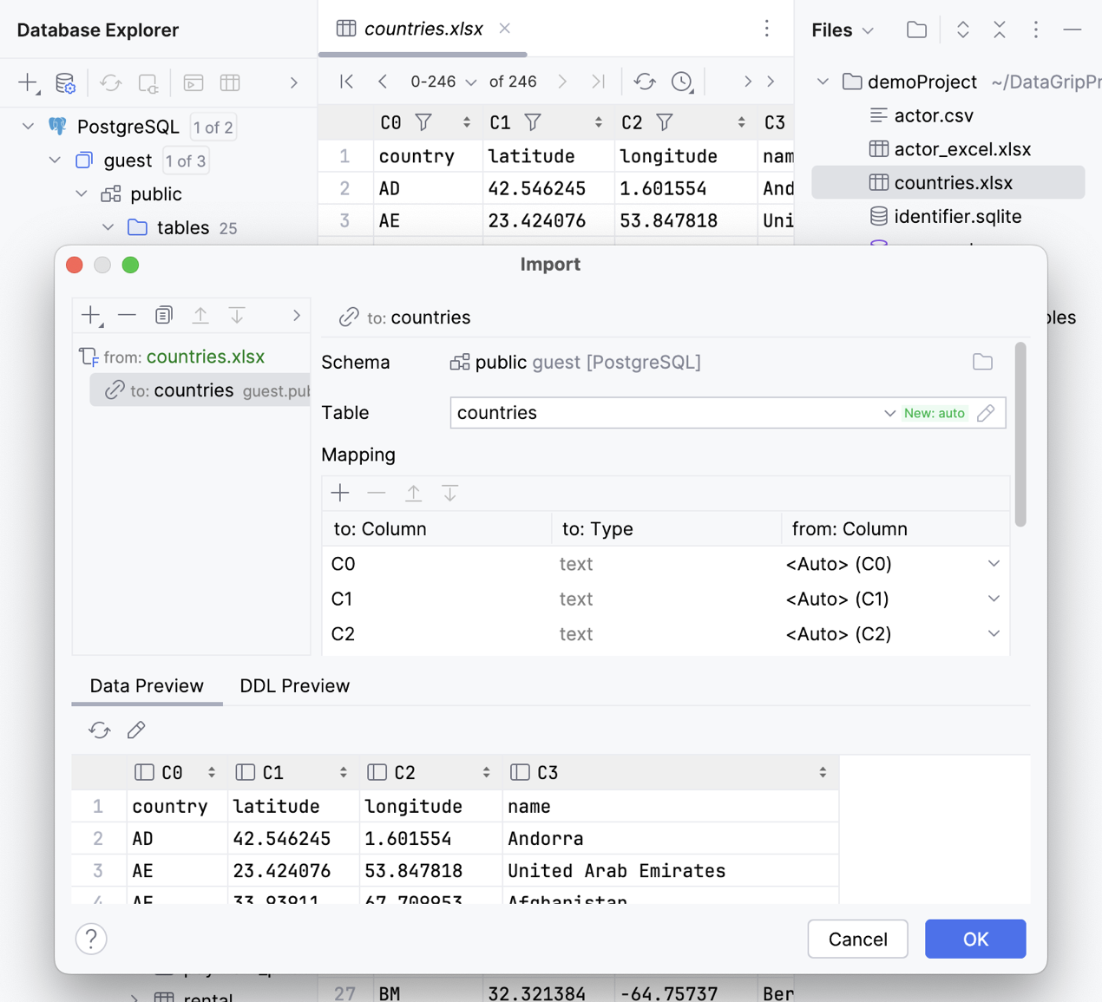Viewport: 1102px width, 1002px height.
Task: Add a new column mapping with the plus icon
Action: pos(340,494)
